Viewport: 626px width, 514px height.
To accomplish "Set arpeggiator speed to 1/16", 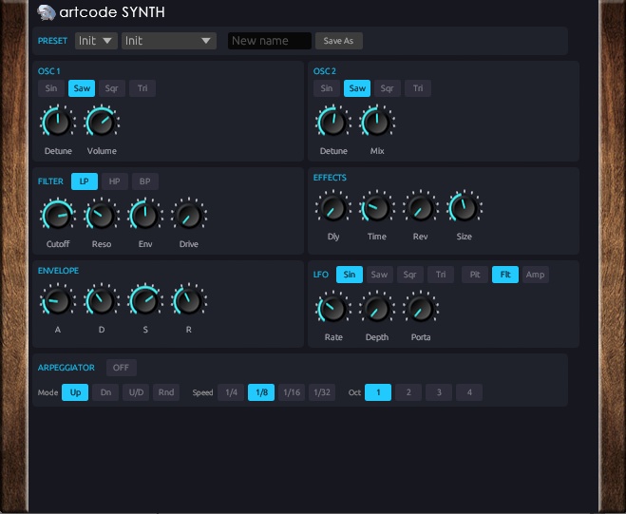I will [292, 392].
